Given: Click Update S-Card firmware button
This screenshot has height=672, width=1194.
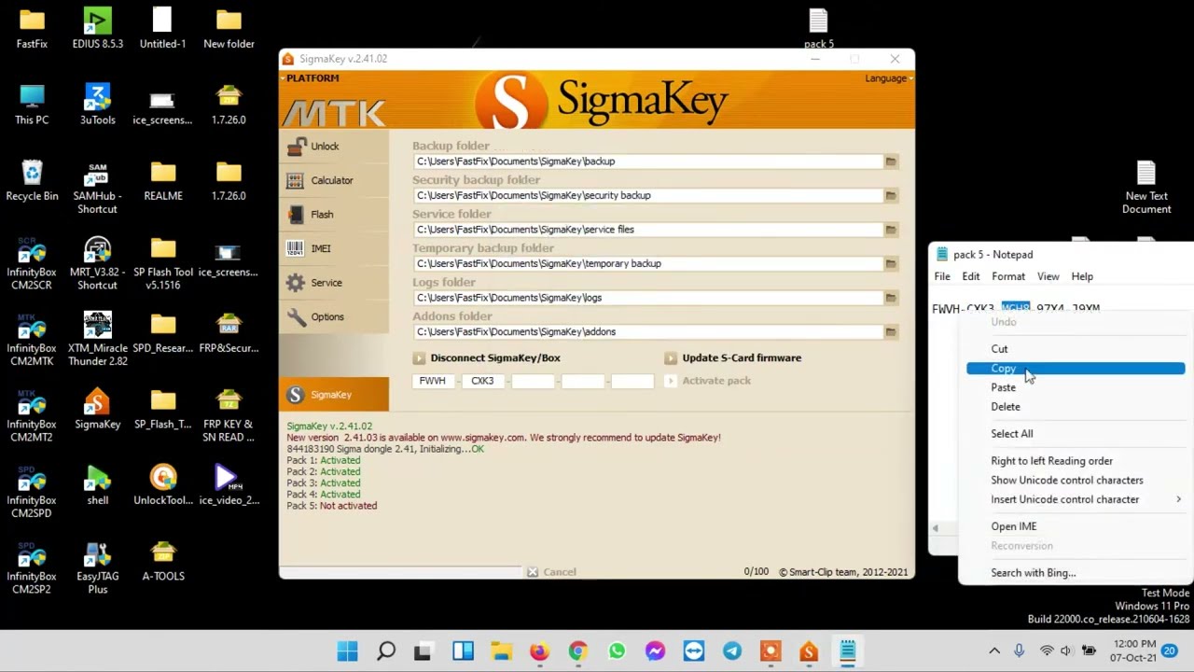Looking at the screenshot, I should pyautogui.click(x=732, y=357).
